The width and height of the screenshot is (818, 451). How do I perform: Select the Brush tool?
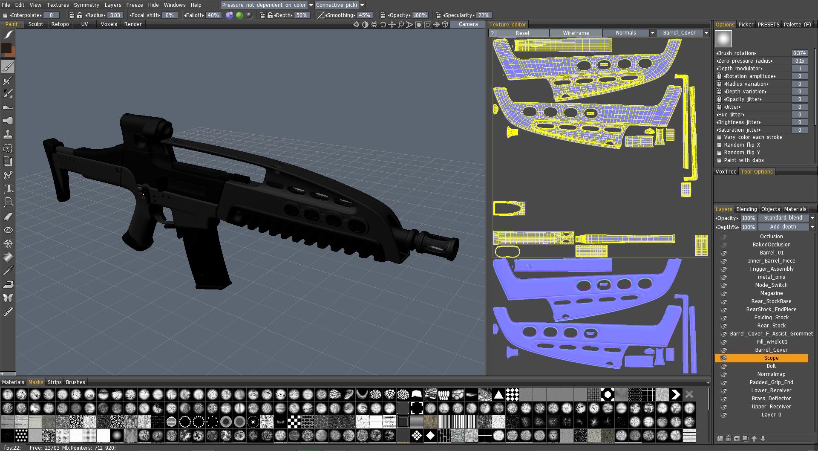tap(9, 66)
